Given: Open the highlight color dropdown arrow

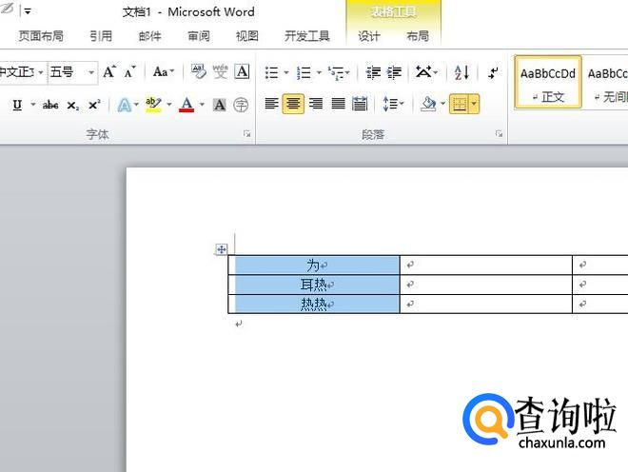Looking at the screenshot, I should pos(169,105).
